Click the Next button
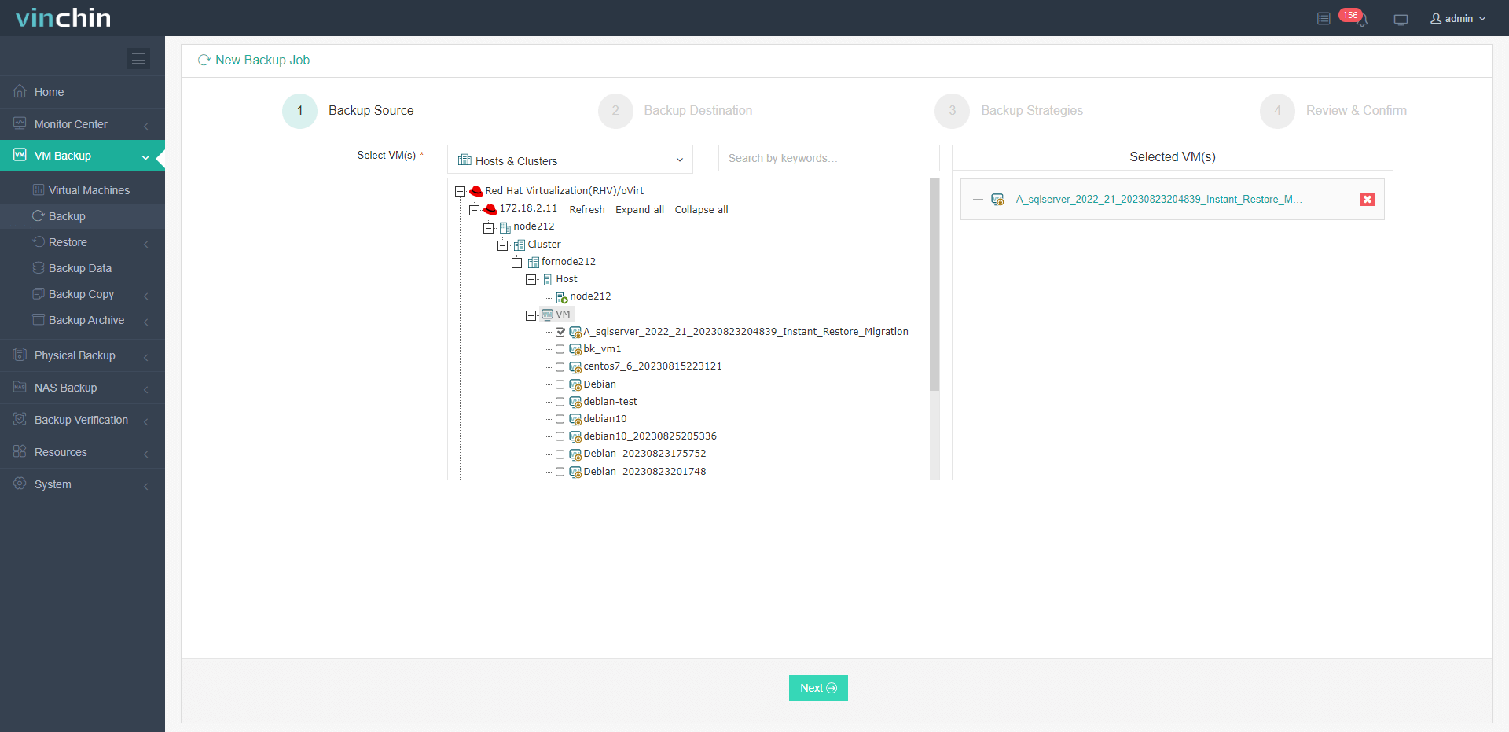This screenshot has width=1509, height=732. (x=818, y=688)
